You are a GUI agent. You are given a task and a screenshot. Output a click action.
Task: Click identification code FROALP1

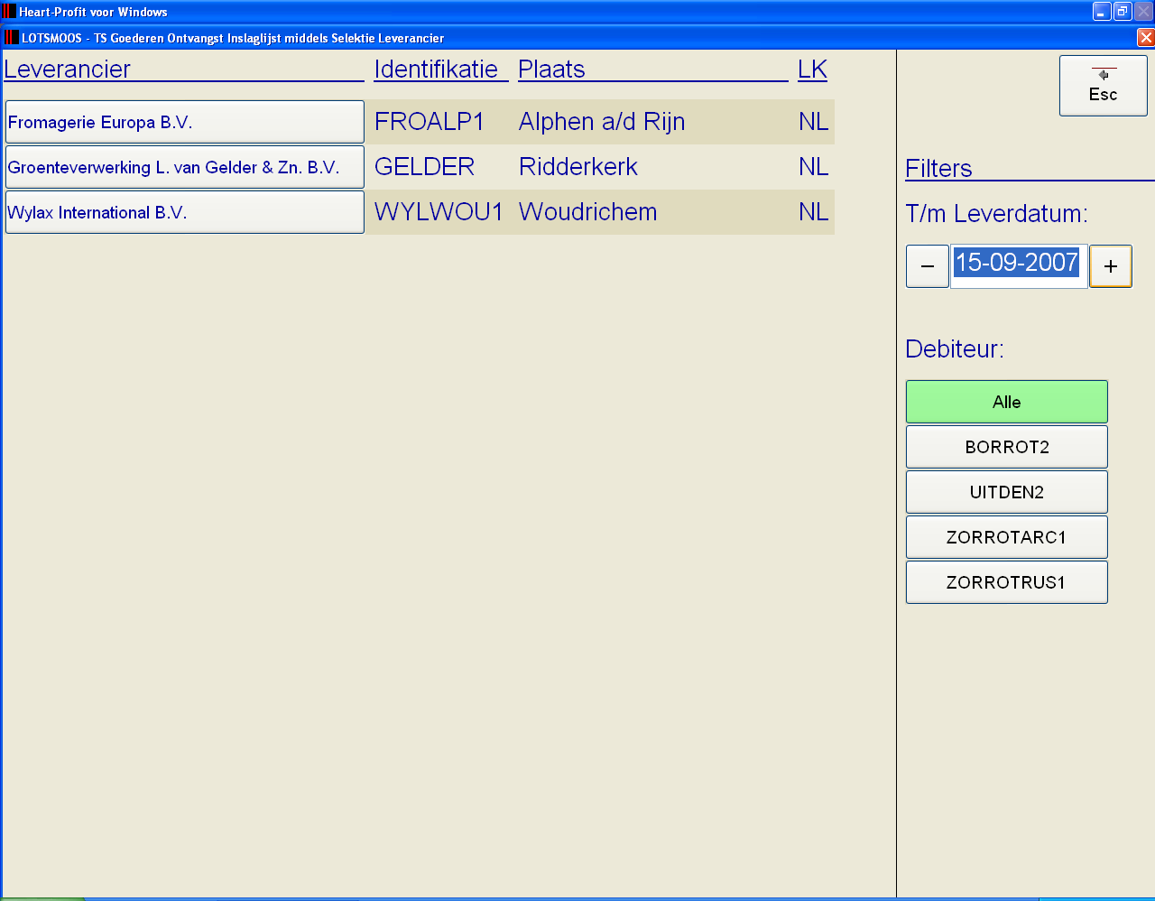pyautogui.click(x=430, y=122)
